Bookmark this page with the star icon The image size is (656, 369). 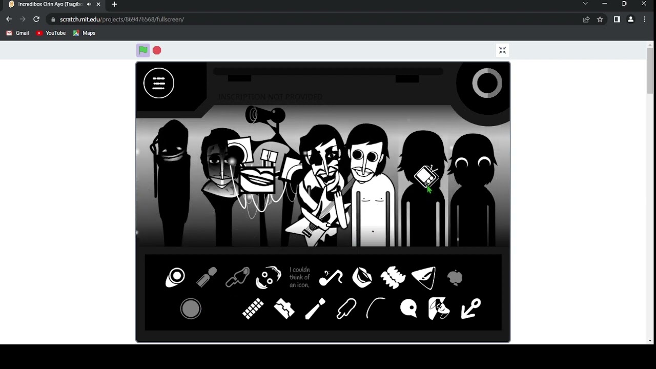pyautogui.click(x=600, y=19)
